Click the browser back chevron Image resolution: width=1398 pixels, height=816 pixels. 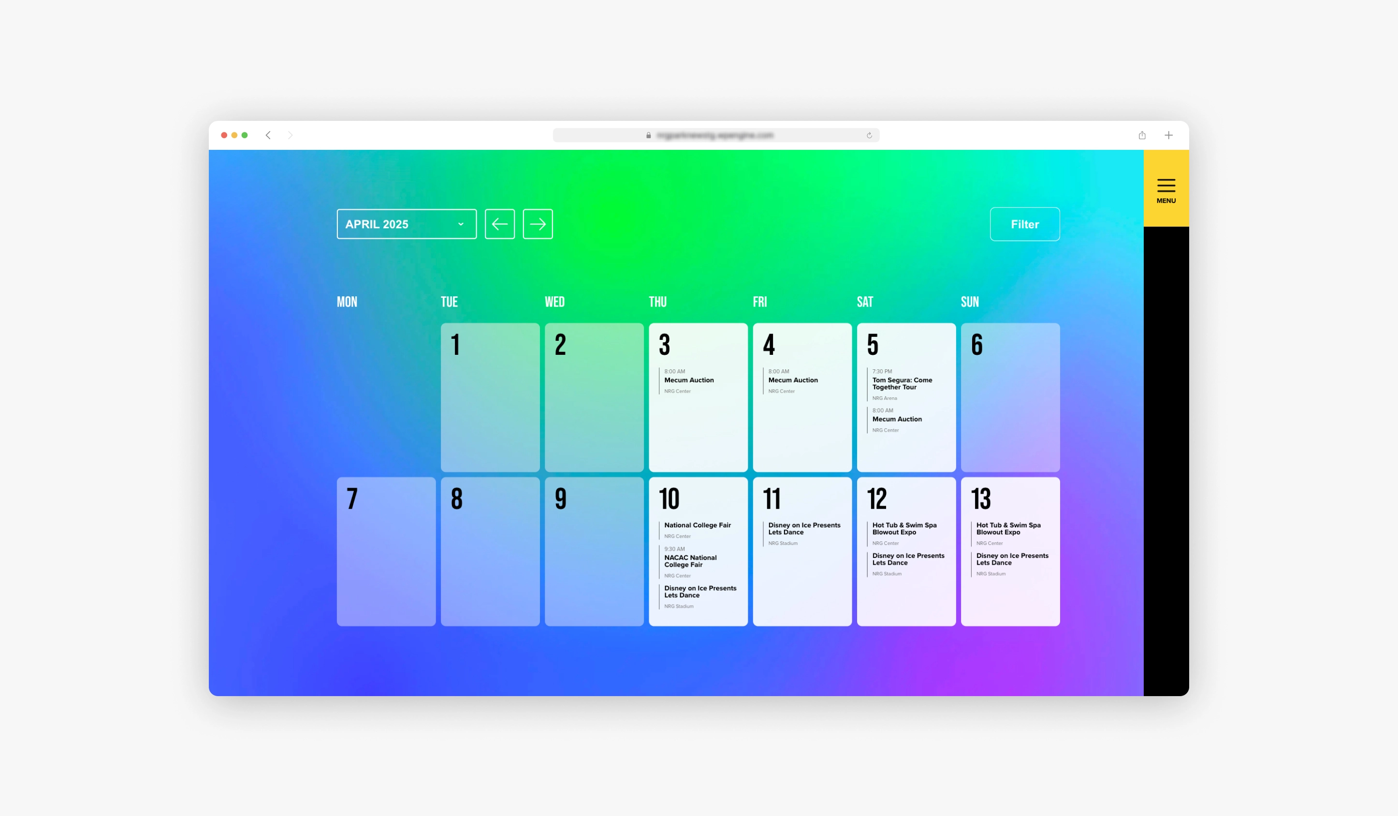[268, 135]
